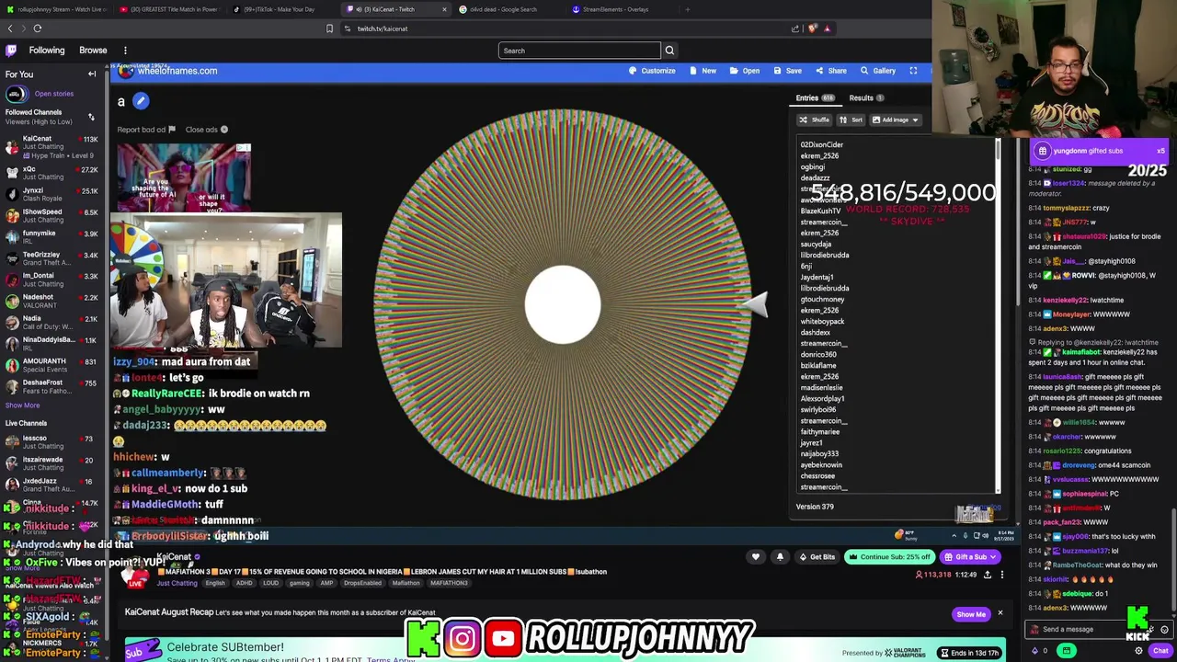Click the bookmark icon in the address bar
Image resolution: width=1177 pixels, height=662 pixels.
[329, 29]
